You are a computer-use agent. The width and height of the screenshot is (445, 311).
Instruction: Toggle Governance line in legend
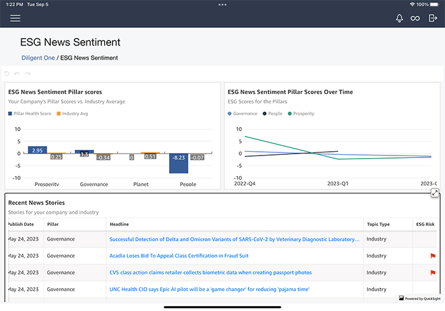click(x=245, y=114)
